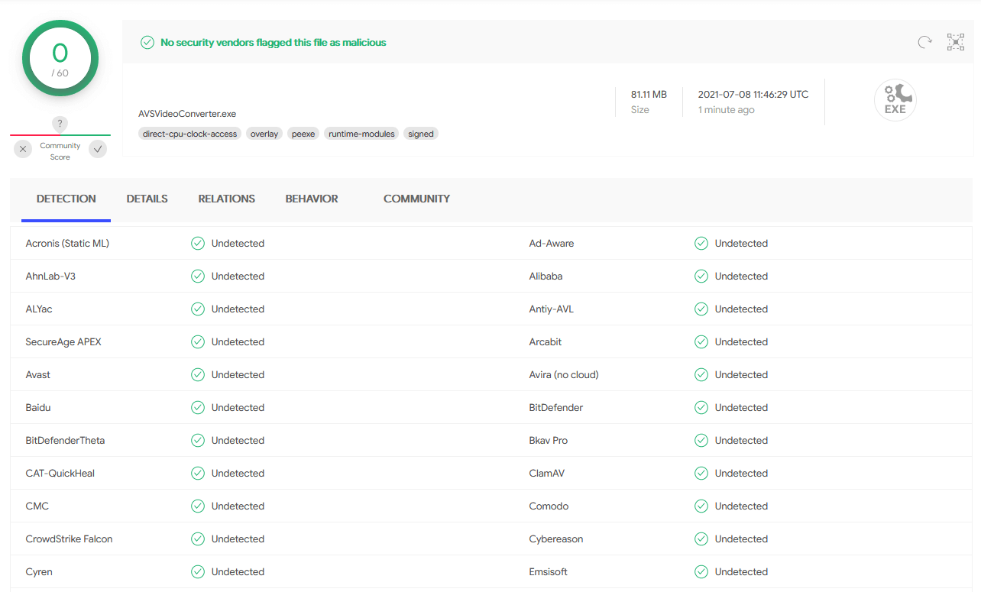The width and height of the screenshot is (981, 592).
Task: Click the Comodo vendor name
Action: 549,506
